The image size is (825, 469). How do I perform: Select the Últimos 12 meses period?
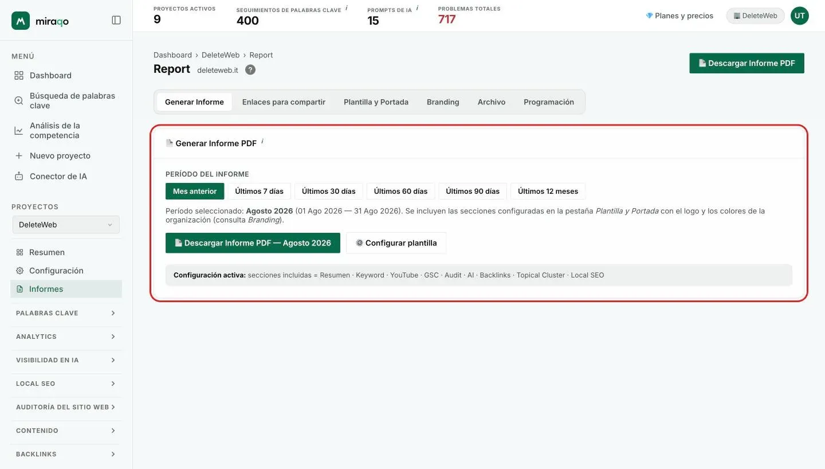[x=548, y=191]
